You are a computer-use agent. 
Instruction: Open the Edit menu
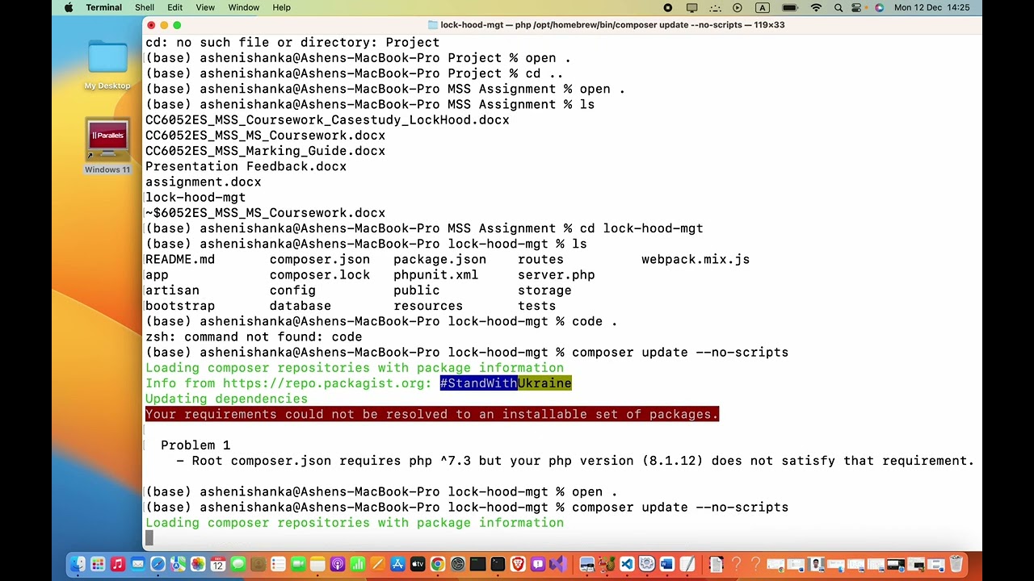click(x=174, y=7)
